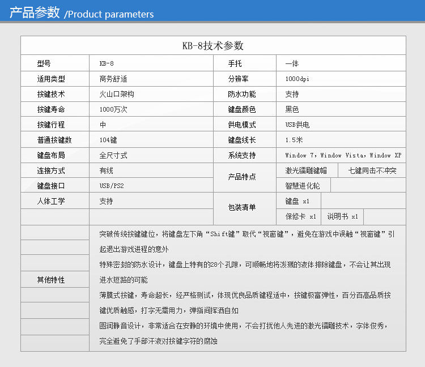This screenshot has width=425, height=367.
Task: Select the 七键同击不冲突 feature cell
Action: pyautogui.click(x=372, y=170)
